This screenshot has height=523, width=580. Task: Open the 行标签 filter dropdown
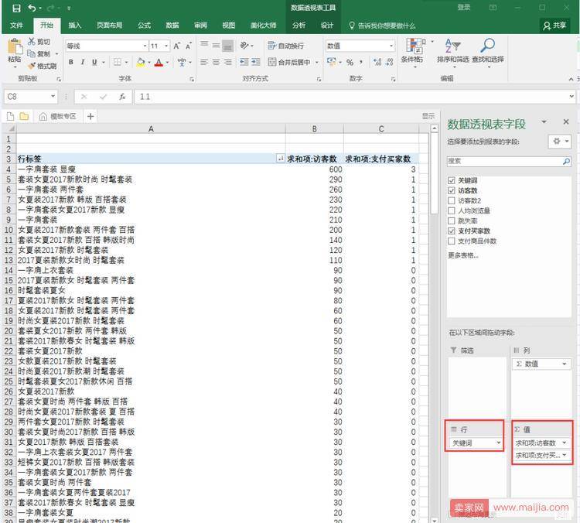click(x=281, y=159)
